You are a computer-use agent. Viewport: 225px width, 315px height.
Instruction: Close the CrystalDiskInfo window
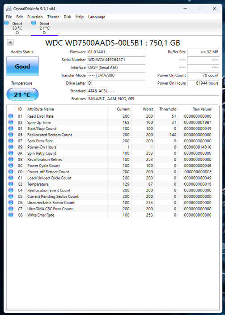click(215, 9)
